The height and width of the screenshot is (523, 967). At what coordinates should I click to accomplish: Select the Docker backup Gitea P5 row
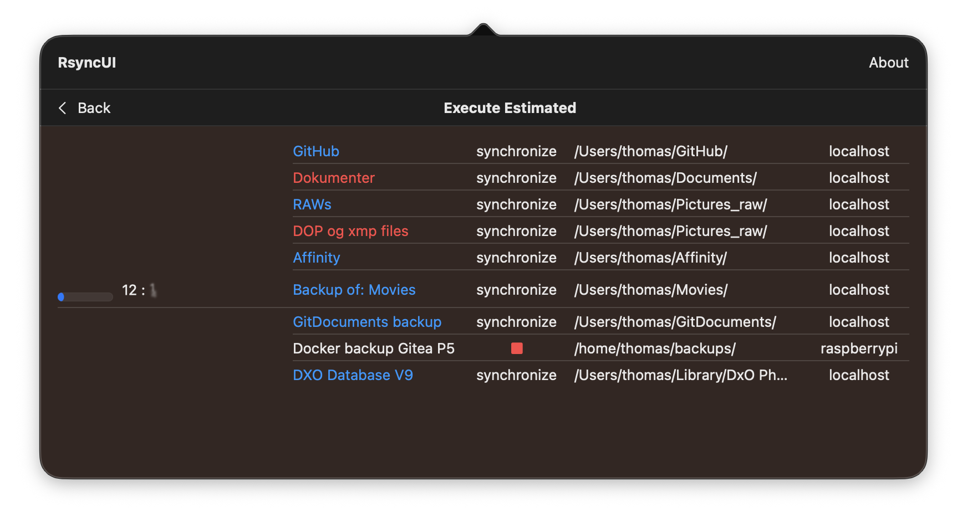(x=373, y=348)
